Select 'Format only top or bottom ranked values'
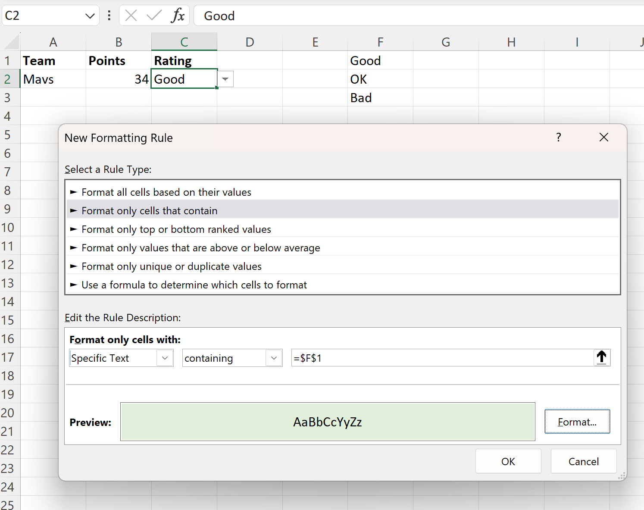 [176, 229]
